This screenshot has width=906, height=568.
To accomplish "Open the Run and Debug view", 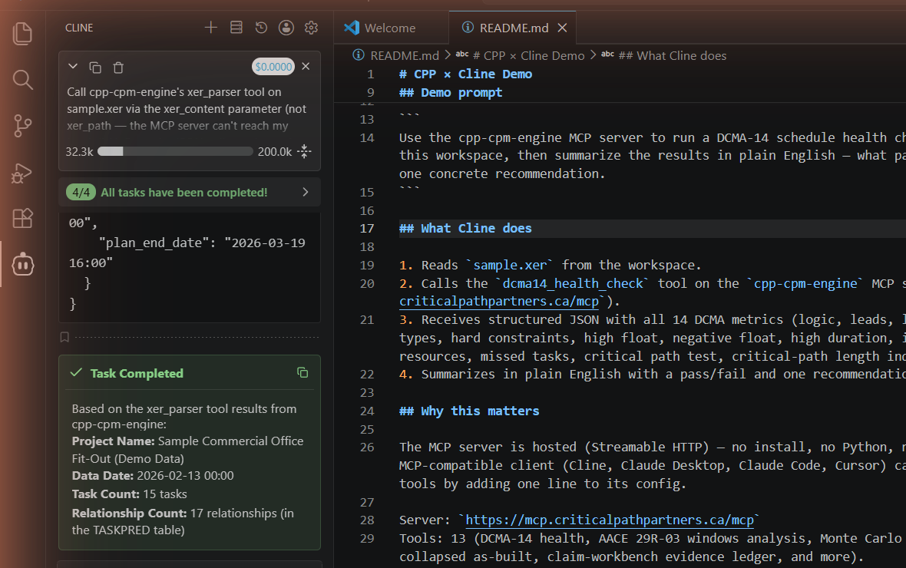I will click(22, 173).
